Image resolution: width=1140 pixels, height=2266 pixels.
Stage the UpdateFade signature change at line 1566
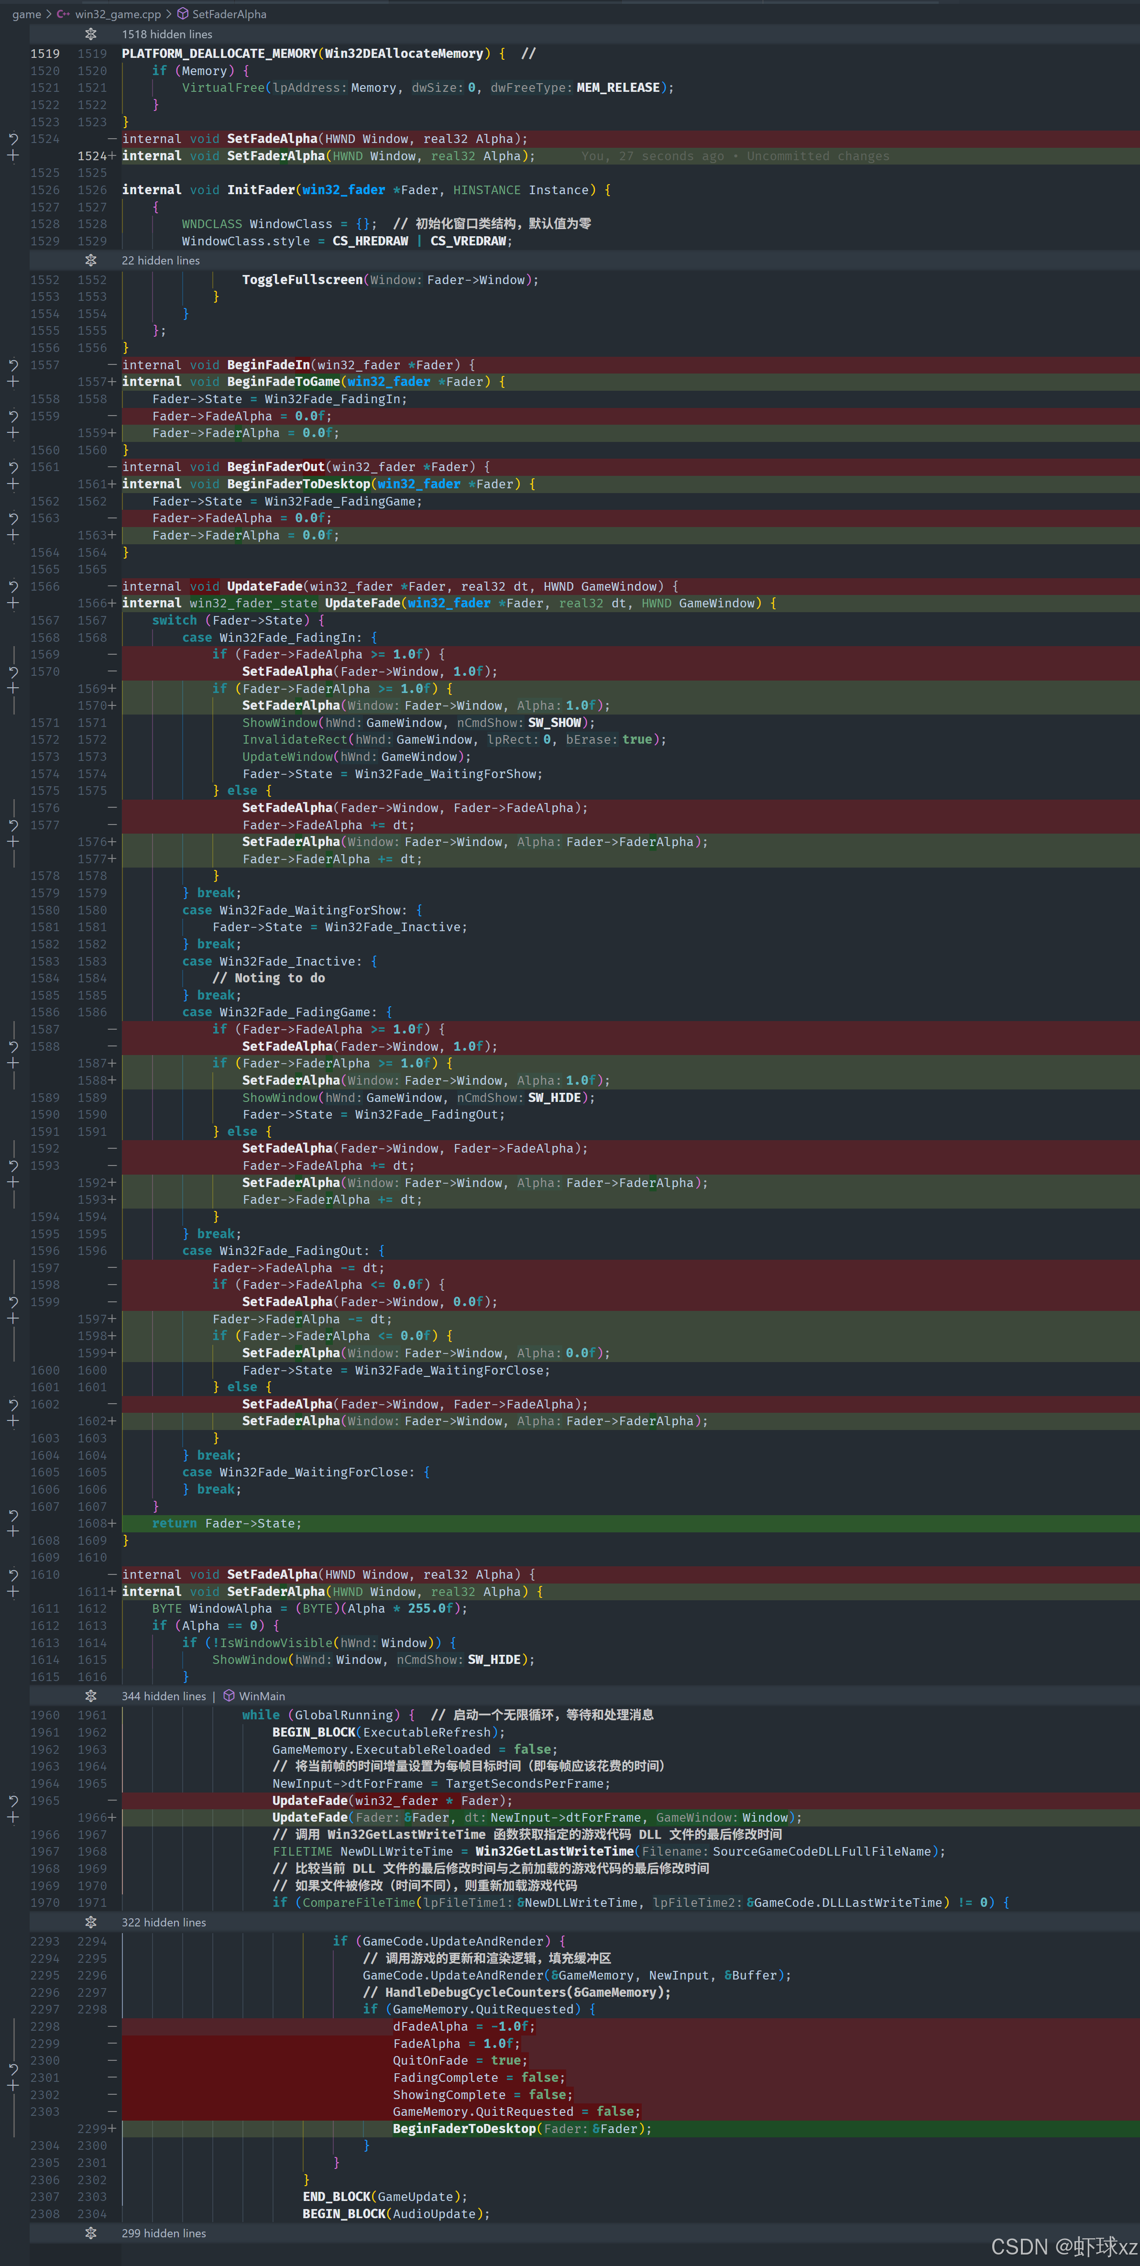(13, 604)
